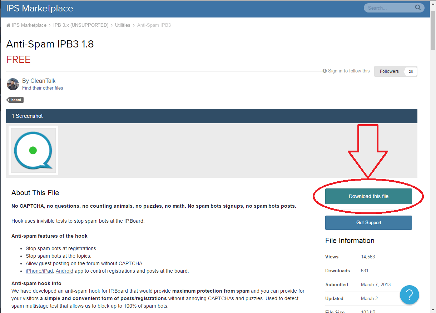The width and height of the screenshot is (436, 313).
Task: Go to IPS Marketplace breadcrumb link
Action: [x=29, y=25]
